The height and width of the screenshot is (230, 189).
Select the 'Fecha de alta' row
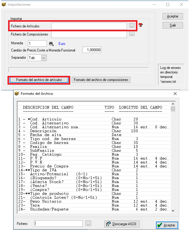click(x=94, y=135)
